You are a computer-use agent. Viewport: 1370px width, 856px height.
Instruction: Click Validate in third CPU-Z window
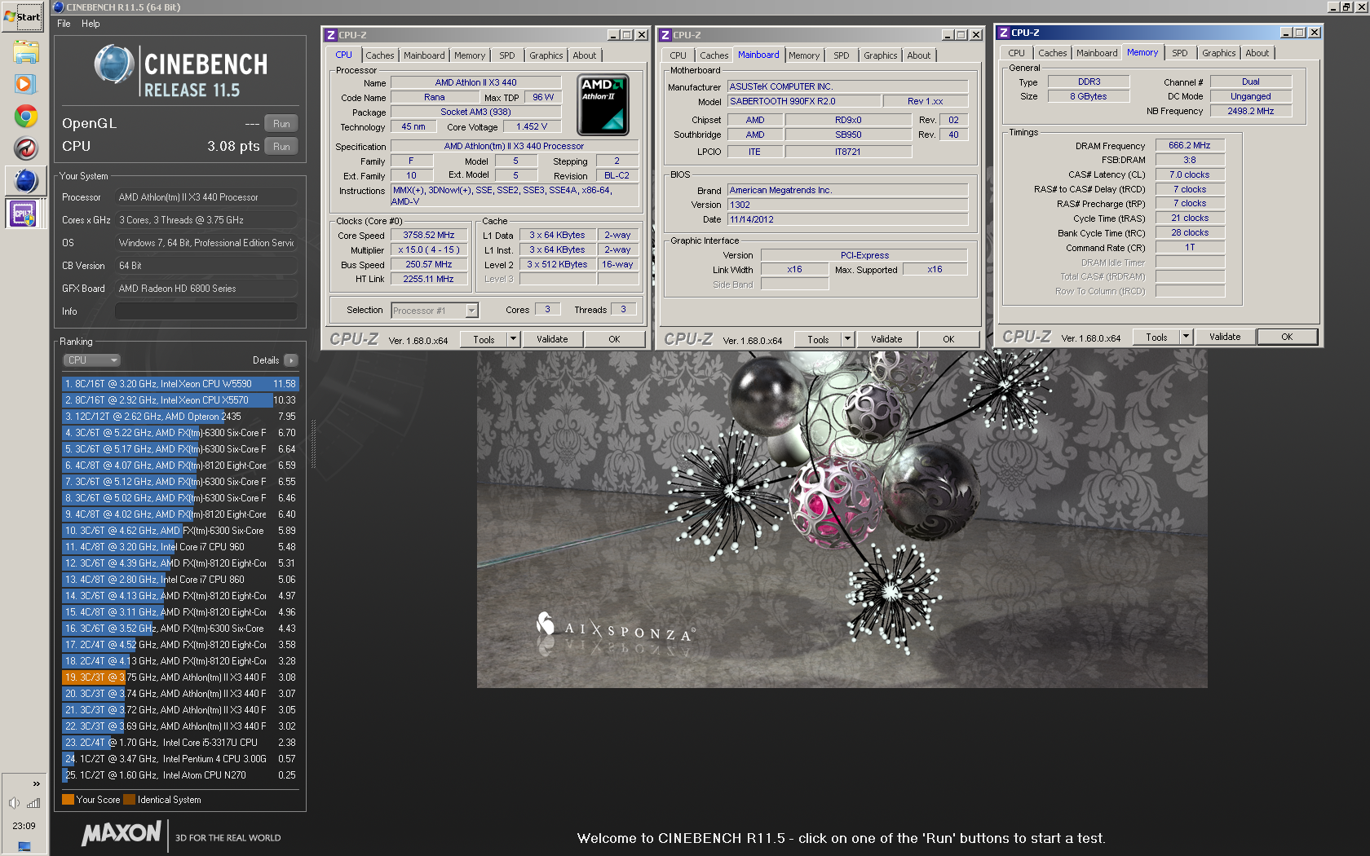pyautogui.click(x=1225, y=338)
